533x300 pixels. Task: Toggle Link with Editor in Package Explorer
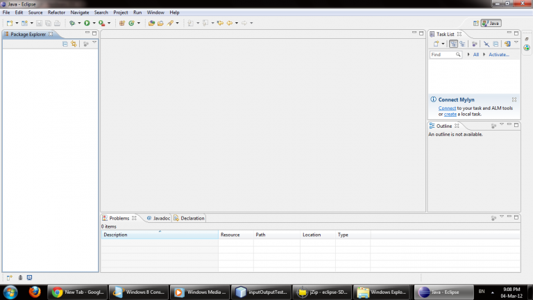pos(74,43)
